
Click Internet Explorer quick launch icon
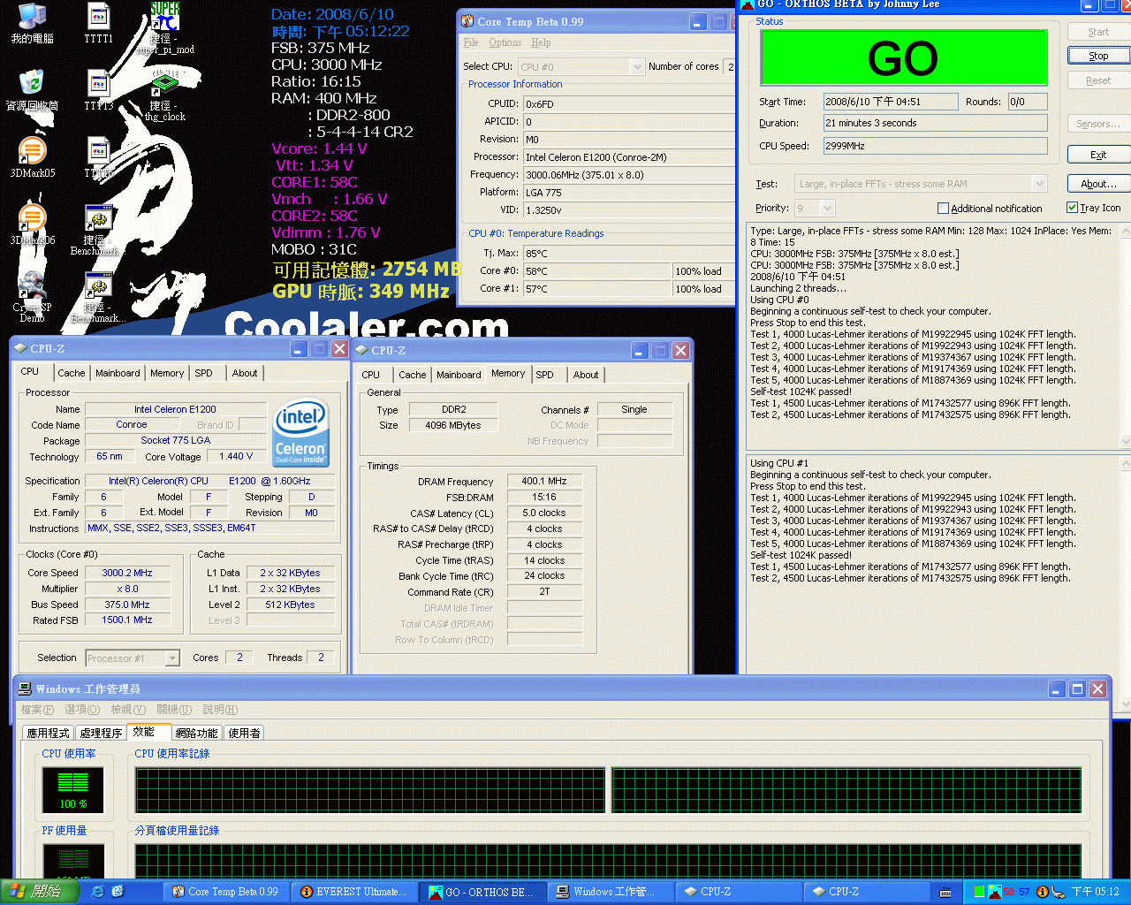tap(97, 892)
